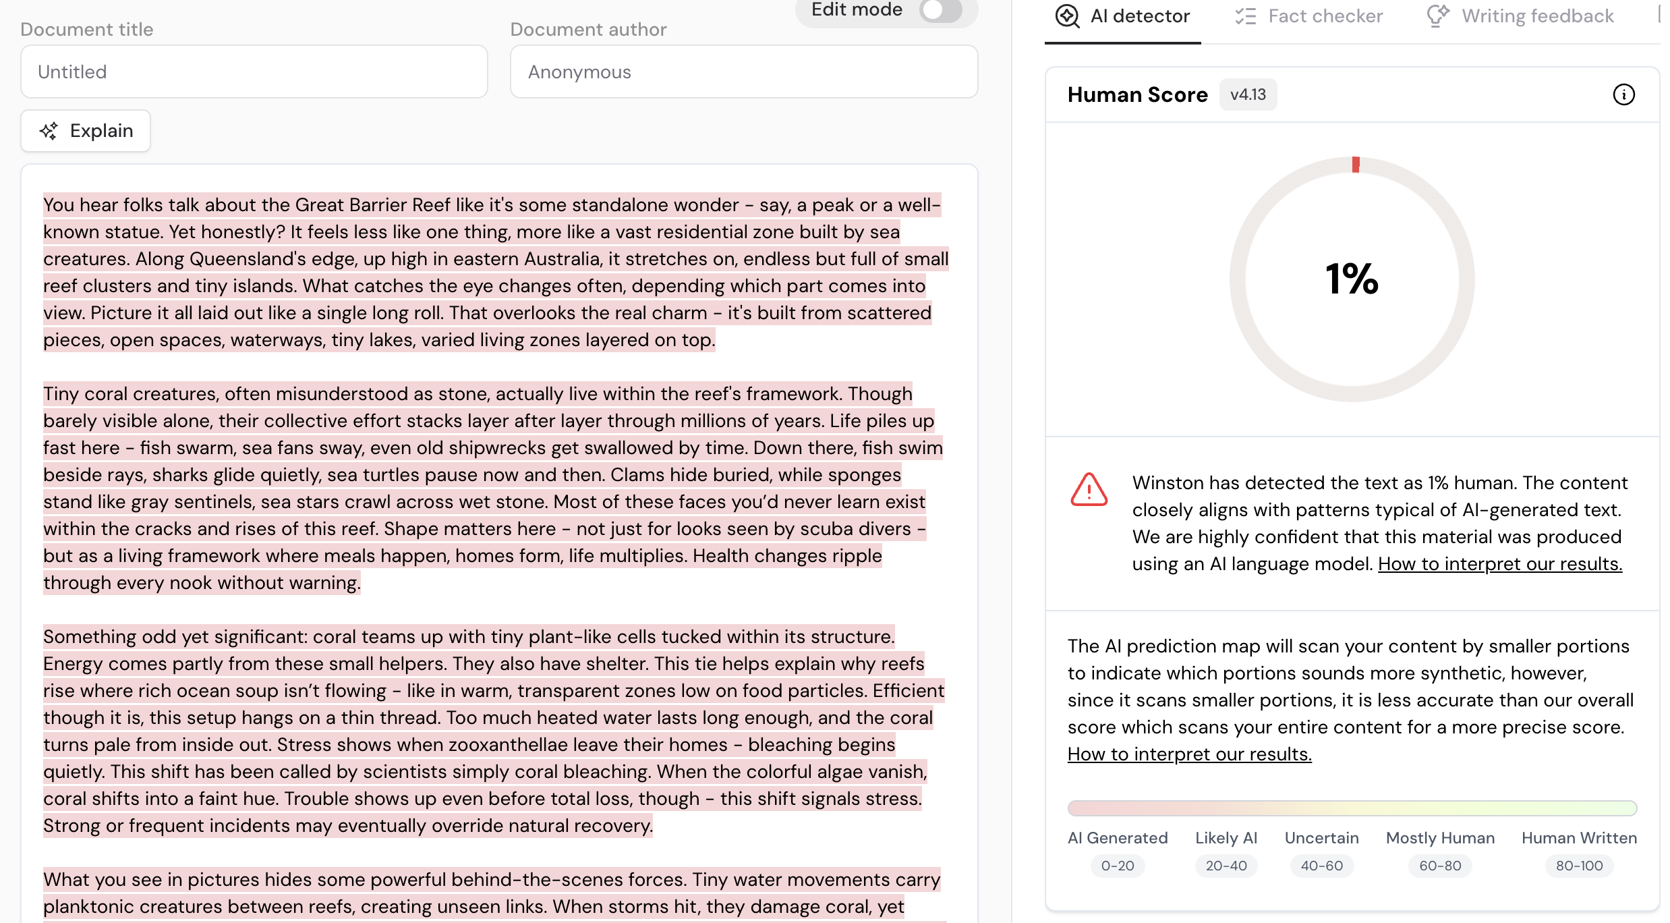The width and height of the screenshot is (1670, 923).
Task: Click the 1% human score gauge
Action: click(1352, 279)
